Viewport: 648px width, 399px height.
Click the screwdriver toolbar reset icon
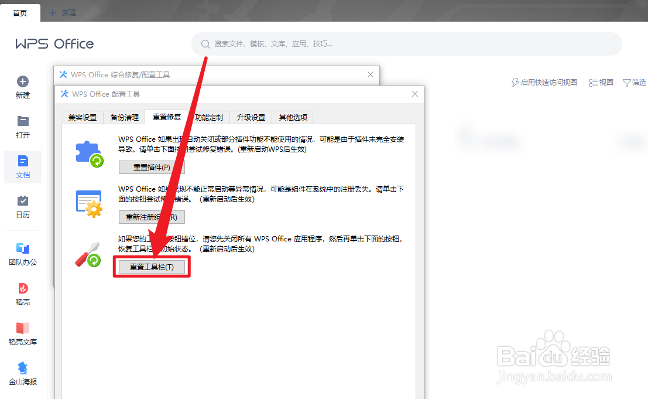[88, 254]
